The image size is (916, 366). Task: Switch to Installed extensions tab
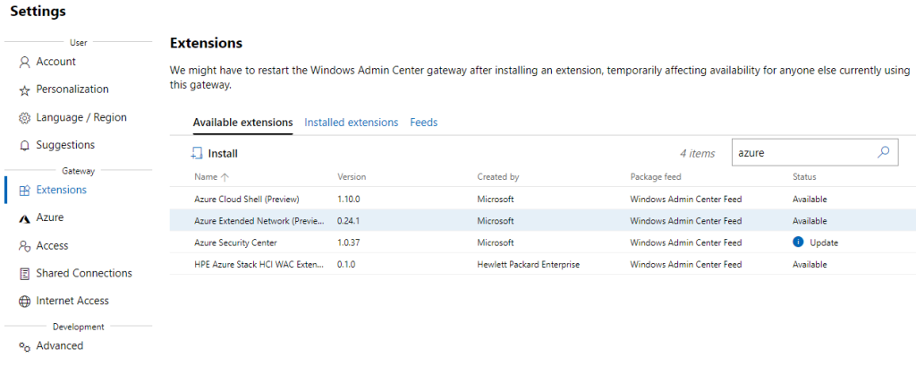351,123
